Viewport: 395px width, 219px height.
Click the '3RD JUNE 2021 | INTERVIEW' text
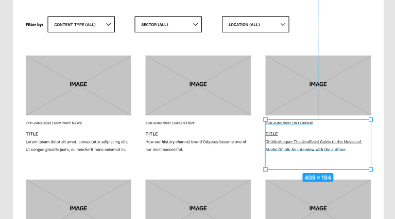click(289, 123)
